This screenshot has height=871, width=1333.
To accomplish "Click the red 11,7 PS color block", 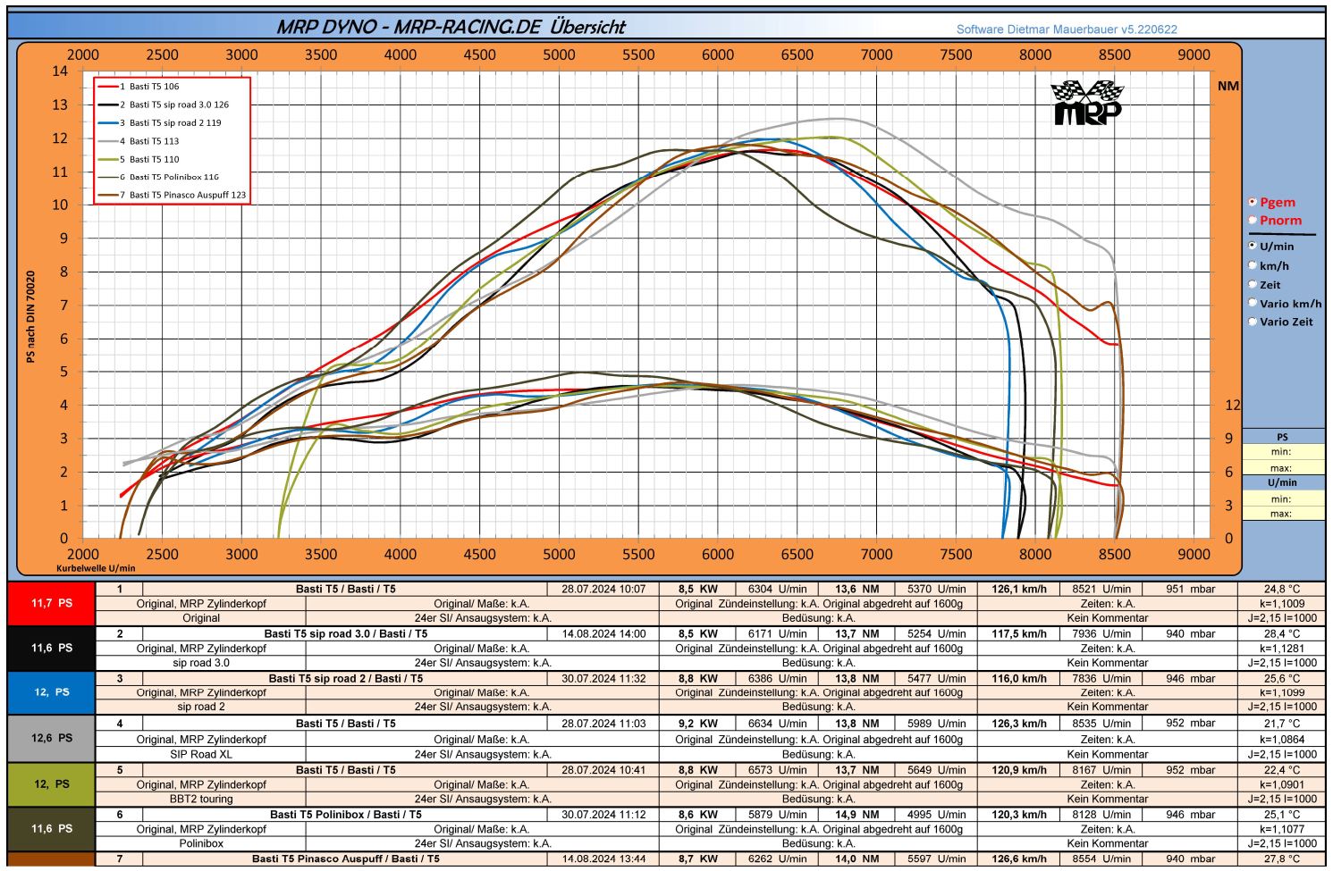I will pyautogui.click(x=51, y=603).
